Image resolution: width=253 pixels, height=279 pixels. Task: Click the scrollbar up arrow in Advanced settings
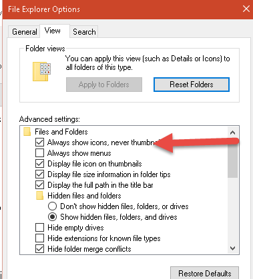(x=233, y=133)
